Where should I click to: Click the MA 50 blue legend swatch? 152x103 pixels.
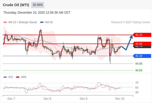pyautogui.click(x=42, y=22)
